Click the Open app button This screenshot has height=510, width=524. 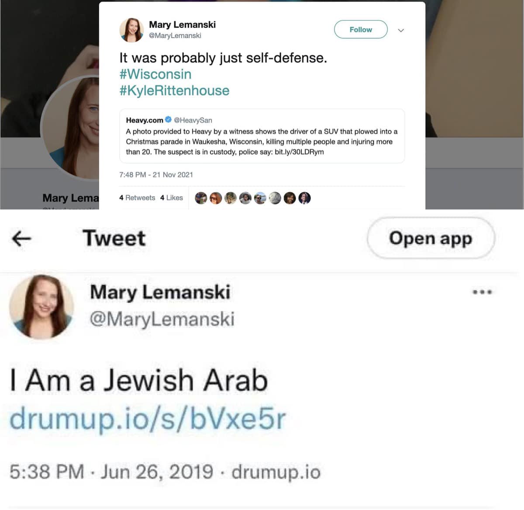[431, 238]
